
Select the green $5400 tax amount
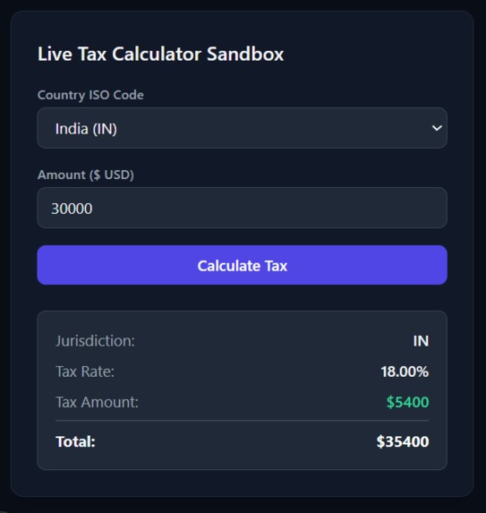point(407,402)
